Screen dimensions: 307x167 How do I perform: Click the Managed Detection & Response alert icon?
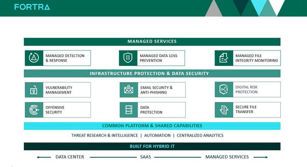click(34, 58)
